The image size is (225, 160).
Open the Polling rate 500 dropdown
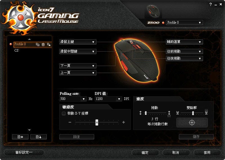pyautogui.click(x=73, y=99)
